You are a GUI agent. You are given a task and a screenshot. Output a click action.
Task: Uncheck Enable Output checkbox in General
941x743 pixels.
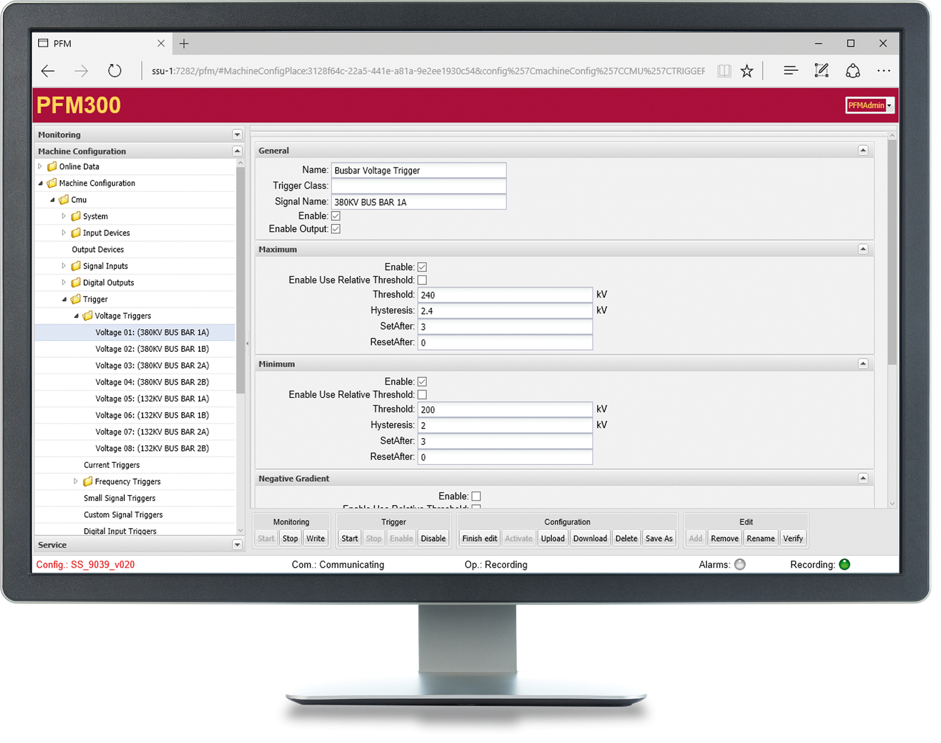pos(336,229)
